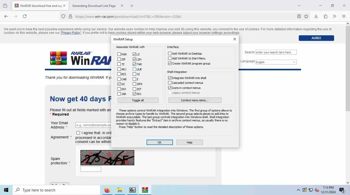Viewport: 350px width, 195px height.
Task: Uncheck the LZ association checkbox
Action: pos(134,54)
